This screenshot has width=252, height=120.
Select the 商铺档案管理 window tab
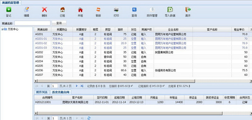[x=10, y=3]
